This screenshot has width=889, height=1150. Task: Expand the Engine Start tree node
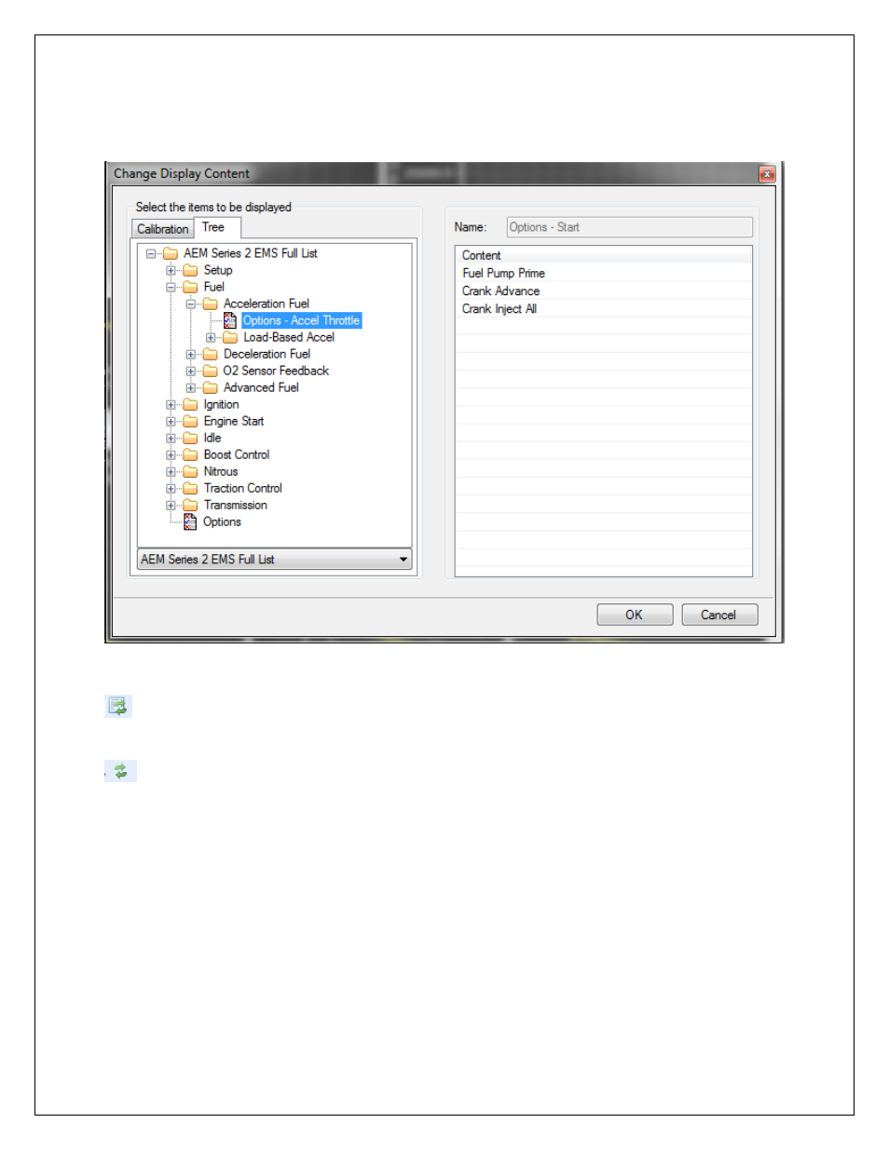pyautogui.click(x=171, y=421)
